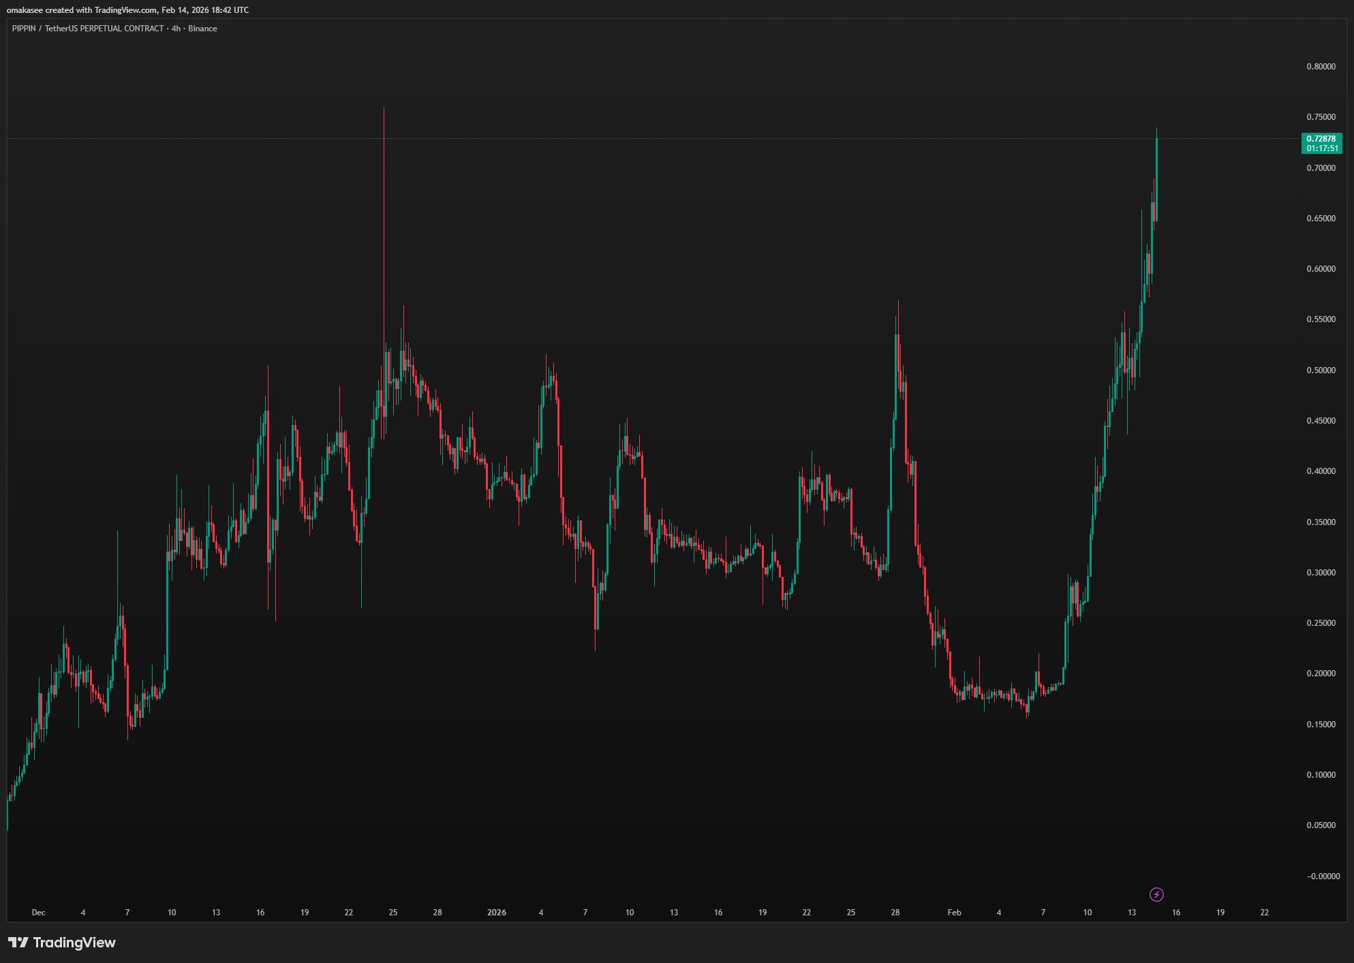Screen dimensions: 1354x963
Task: Click the top of the tall red wick spike
Action: pyautogui.click(x=384, y=109)
